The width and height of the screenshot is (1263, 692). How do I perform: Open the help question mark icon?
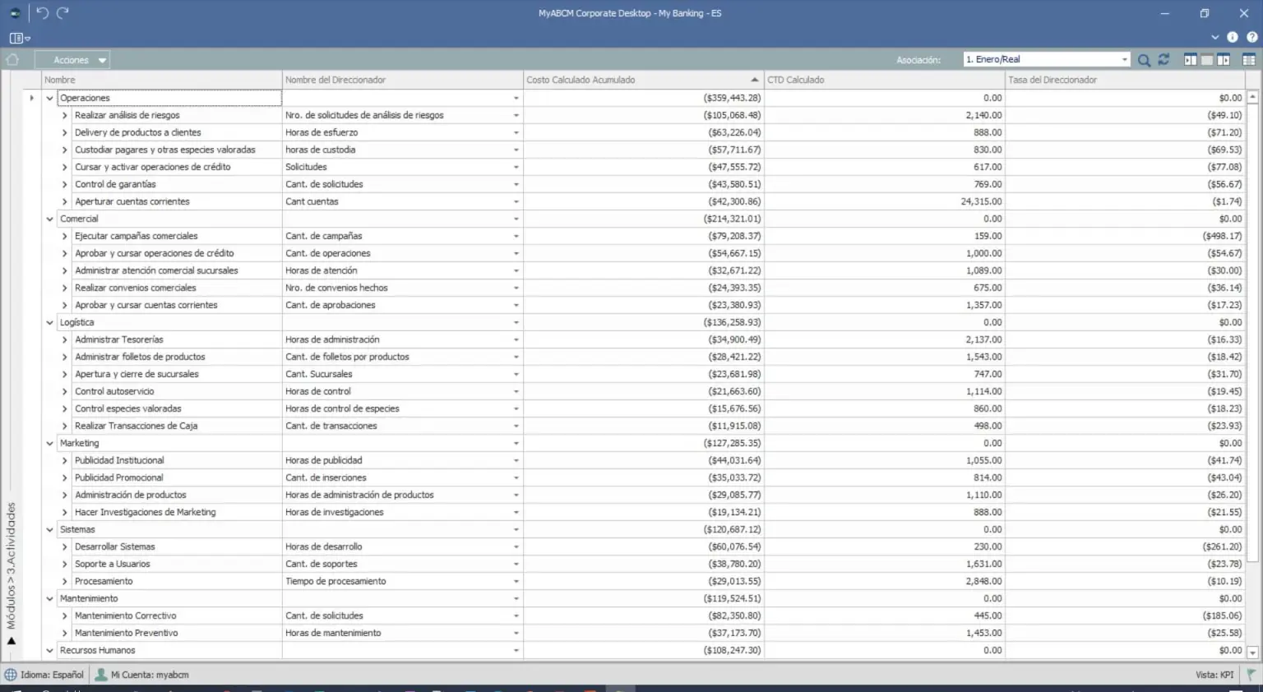(1251, 37)
